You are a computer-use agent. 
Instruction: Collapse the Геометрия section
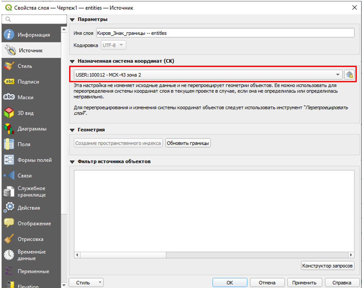coord(73,130)
